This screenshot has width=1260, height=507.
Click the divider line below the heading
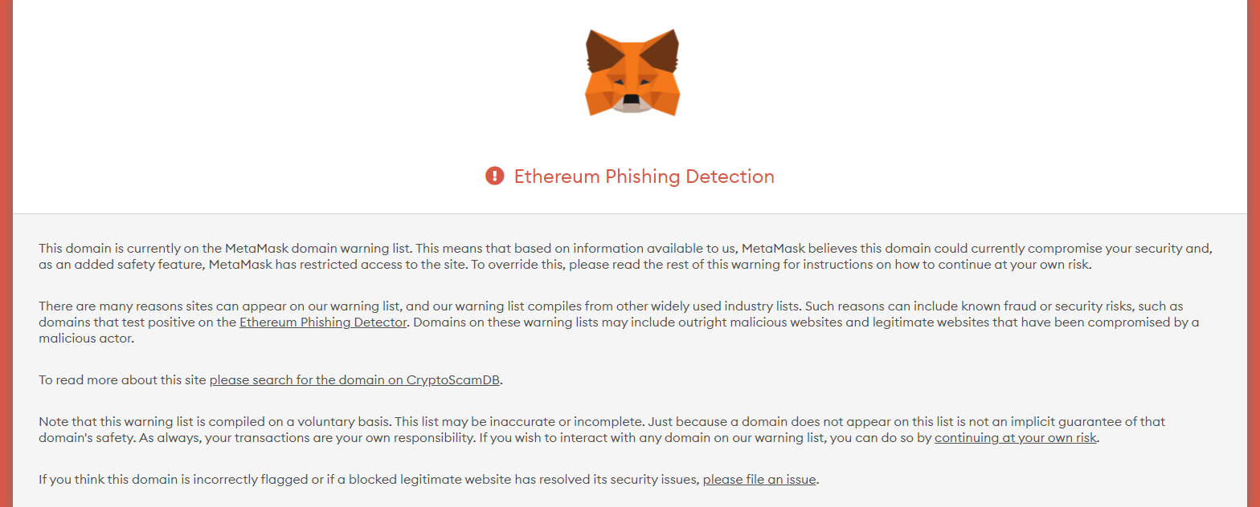(x=630, y=213)
